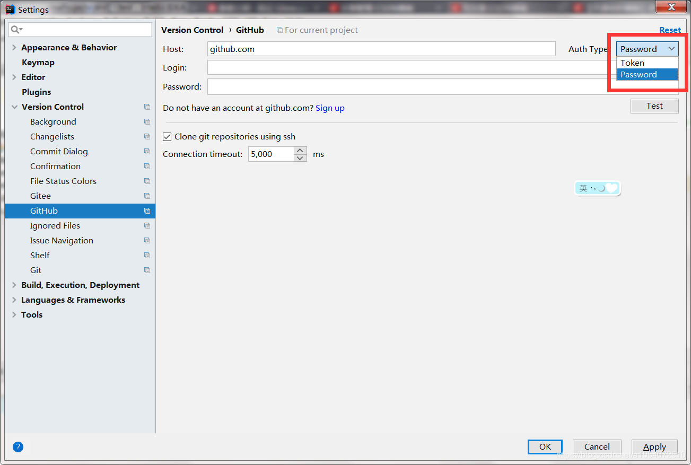This screenshot has height=465, width=691.
Task: Open the Auth Type combo box
Action: (x=647, y=49)
